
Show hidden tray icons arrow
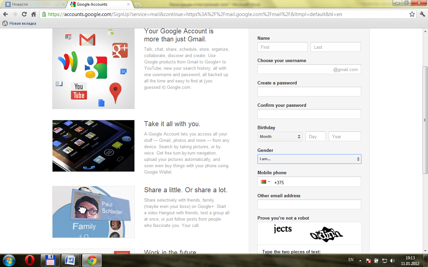click(x=360, y=260)
